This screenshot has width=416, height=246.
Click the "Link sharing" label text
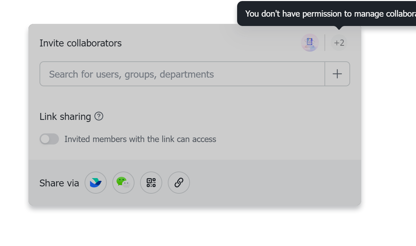65,117
